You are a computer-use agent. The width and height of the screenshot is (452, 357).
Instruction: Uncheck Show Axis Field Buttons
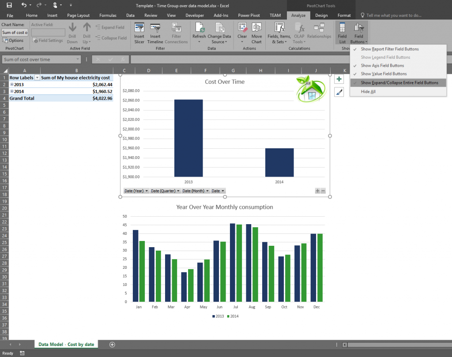tap(382, 66)
